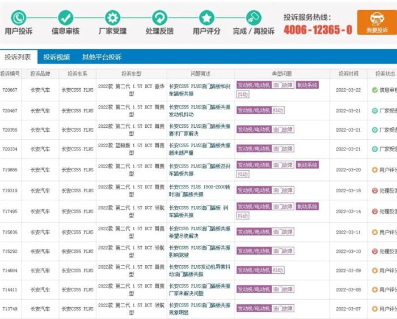Image resolution: width=397 pixels, height=319 pixels.
Task: Open complaint summary link for 720667
Action: click(x=200, y=90)
